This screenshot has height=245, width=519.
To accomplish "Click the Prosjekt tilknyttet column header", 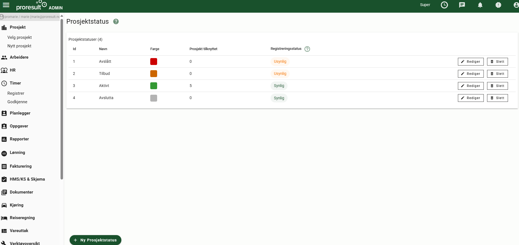I will (x=203, y=49).
